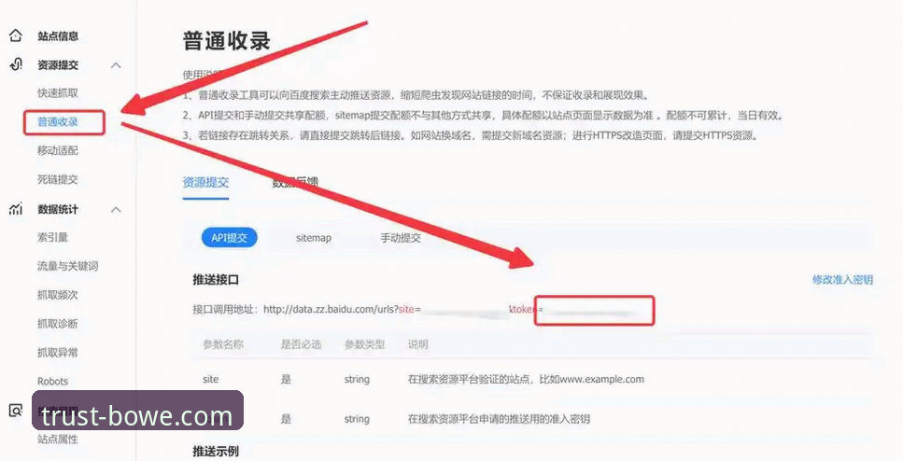Click the 参数名称 column header
Viewport: 903px width, 461px height.
(223, 344)
